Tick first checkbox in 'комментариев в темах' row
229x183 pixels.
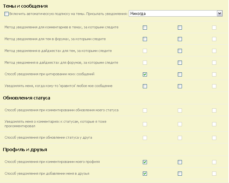coord(145,27)
